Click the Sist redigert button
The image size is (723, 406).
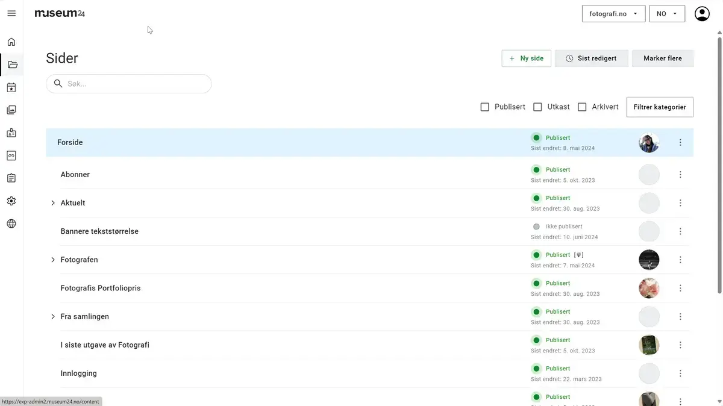[590, 58]
